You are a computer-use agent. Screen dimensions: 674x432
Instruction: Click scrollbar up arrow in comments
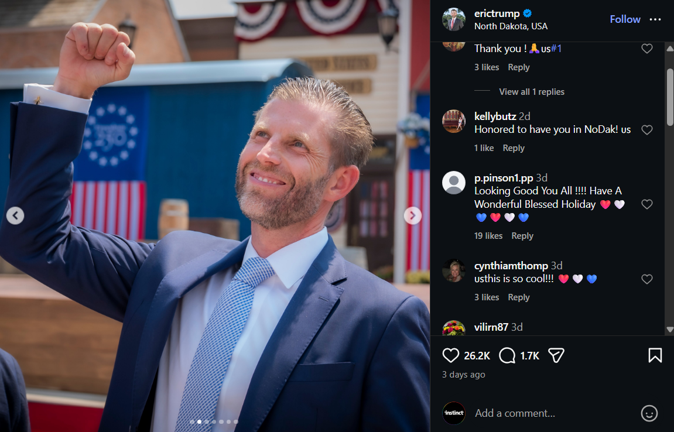[x=670, y=48]
